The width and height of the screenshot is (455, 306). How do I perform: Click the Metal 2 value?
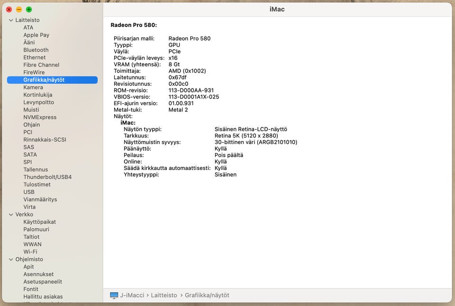point(178,110)
